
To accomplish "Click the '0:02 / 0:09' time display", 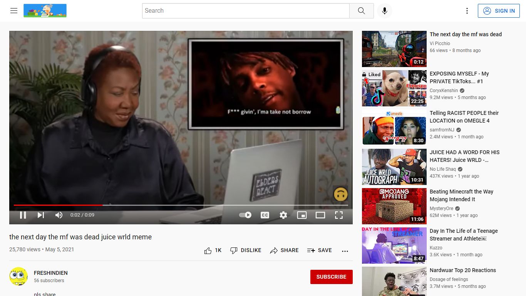I will point(82,215).
